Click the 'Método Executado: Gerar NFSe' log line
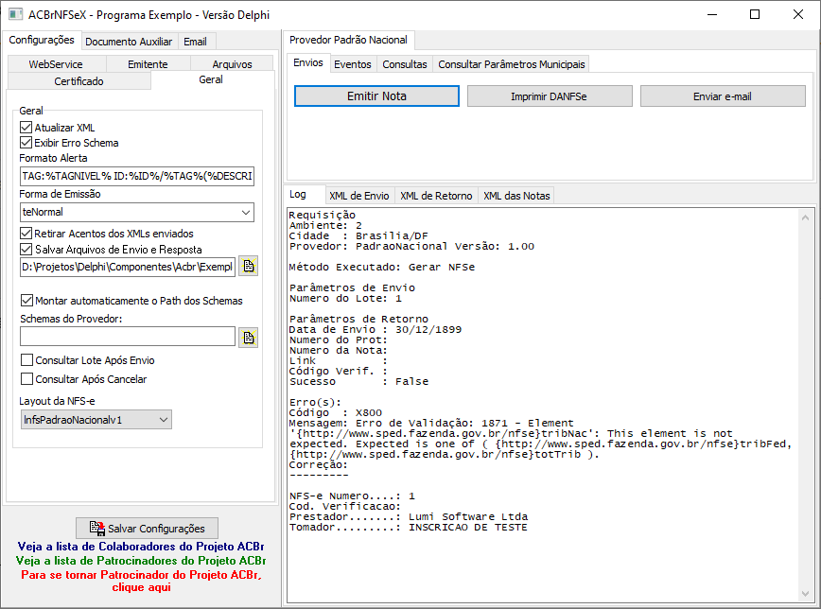Image resolution: width=821 pixels, height=609 pixels. [382, 267]
